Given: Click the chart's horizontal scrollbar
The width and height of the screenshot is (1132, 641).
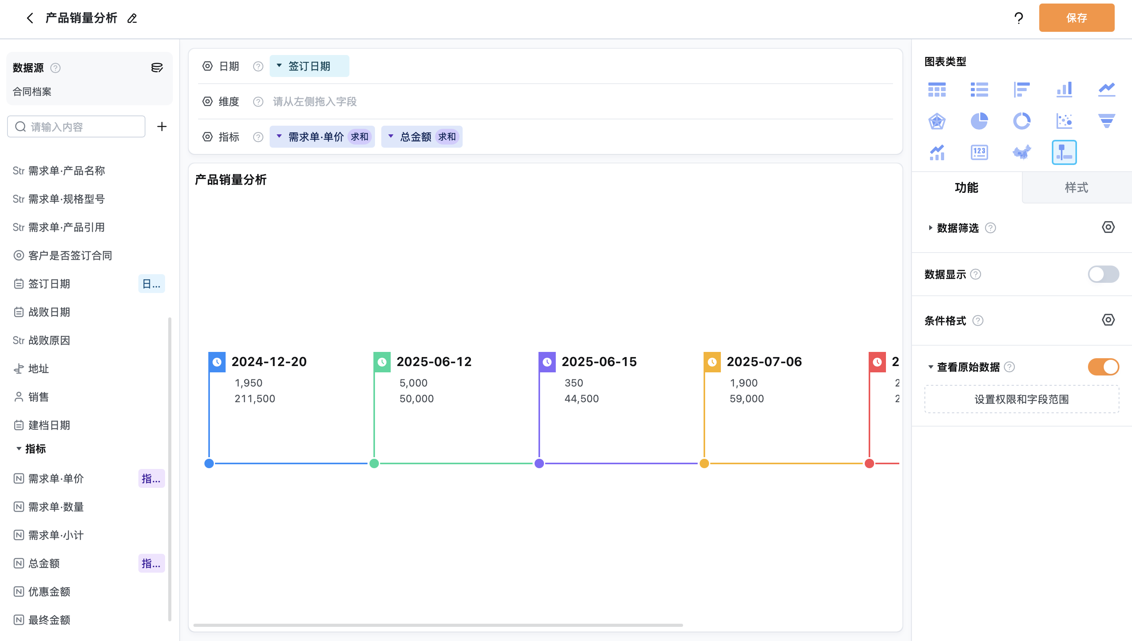Looking at the screenshot, I should click(438, 625).
